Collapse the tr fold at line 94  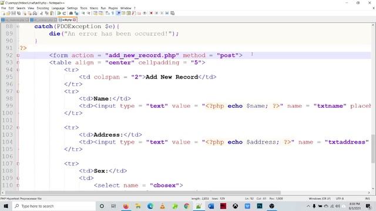(x=18, y=70)
